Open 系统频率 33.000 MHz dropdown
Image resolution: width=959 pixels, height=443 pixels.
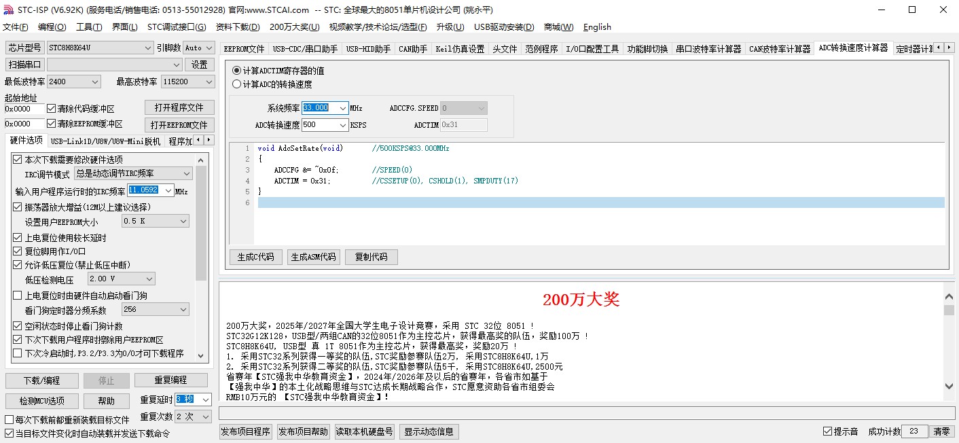342,108
